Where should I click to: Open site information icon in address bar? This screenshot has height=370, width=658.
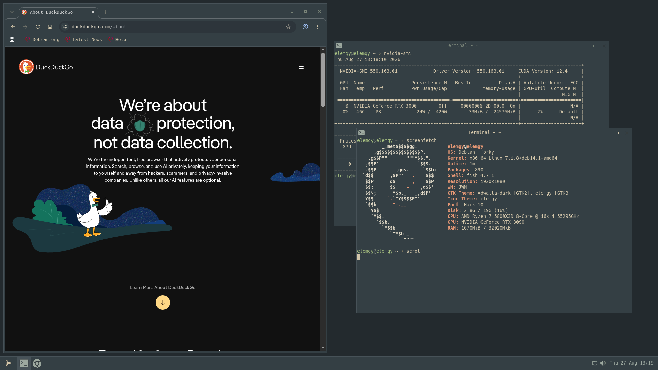point(65,27)
